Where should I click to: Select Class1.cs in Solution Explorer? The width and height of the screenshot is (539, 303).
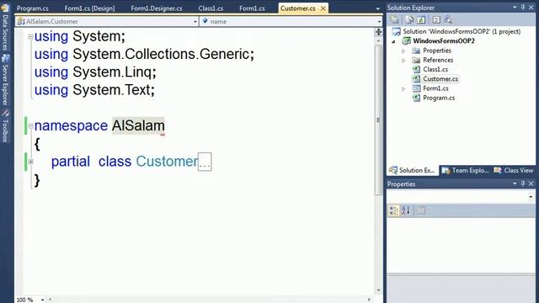coord(435,69)
